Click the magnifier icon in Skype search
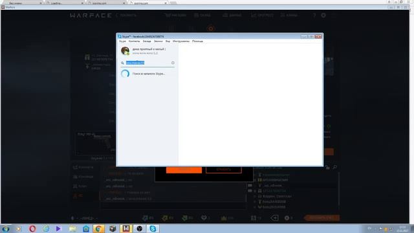 [122, 63]
